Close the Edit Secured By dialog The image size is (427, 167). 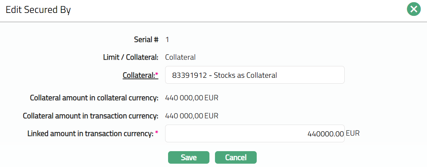tap(414, 9)
